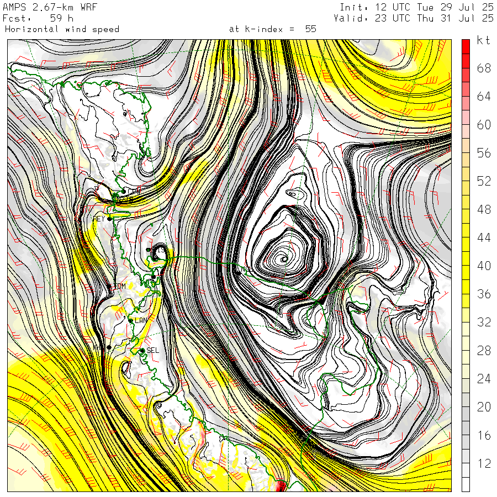The image size is (497, 497).
Task: Click the 'Valid: 23 UTC Thu 31 Jul 25' text
Action: tap(413, 18)
